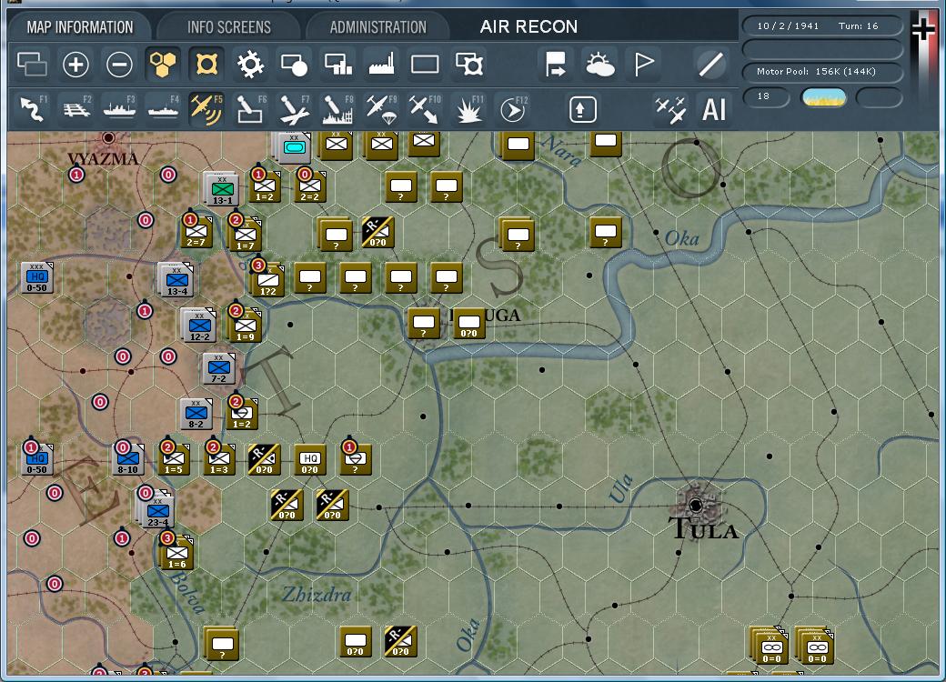
Task: Activate the bomb unit mission (F11)
Action: coord(469,109)
